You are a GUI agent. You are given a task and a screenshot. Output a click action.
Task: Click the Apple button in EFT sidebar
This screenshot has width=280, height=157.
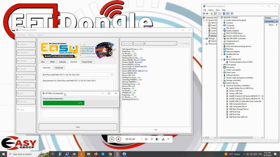(x=26, y=109)
